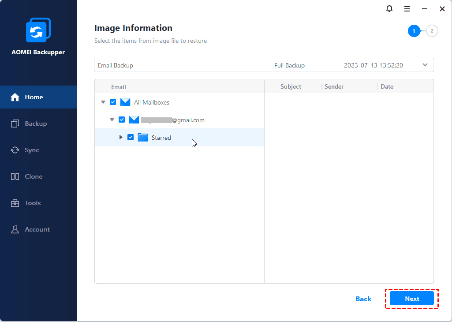
Task: Open the Account menu item
Action: tap(38, 229)
